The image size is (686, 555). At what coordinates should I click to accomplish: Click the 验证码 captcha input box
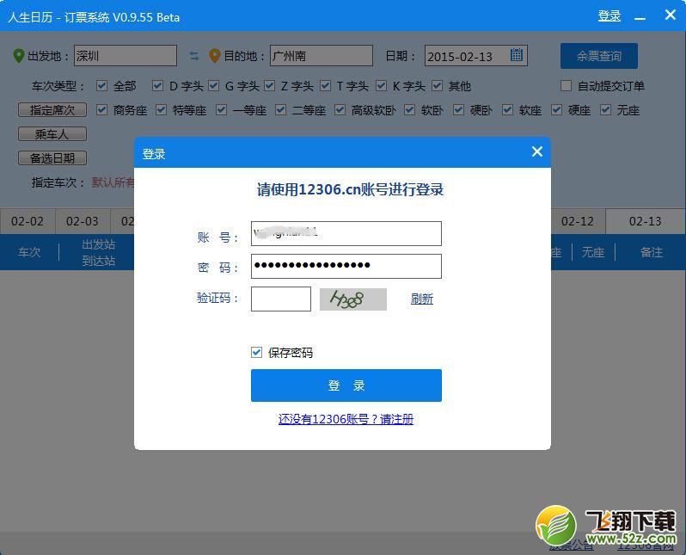point(281,299)
